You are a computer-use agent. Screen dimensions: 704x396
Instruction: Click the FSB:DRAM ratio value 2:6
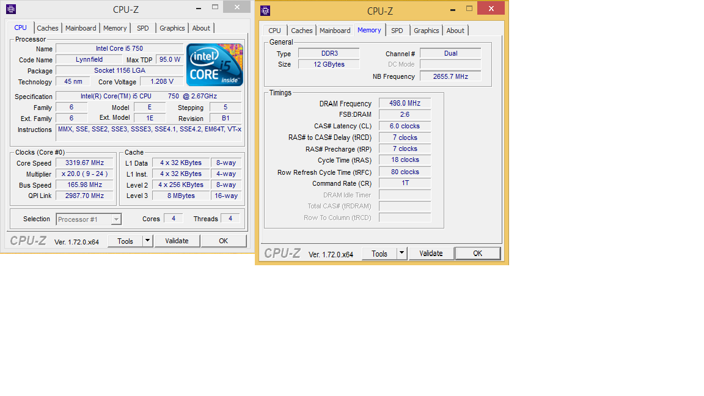405,114
